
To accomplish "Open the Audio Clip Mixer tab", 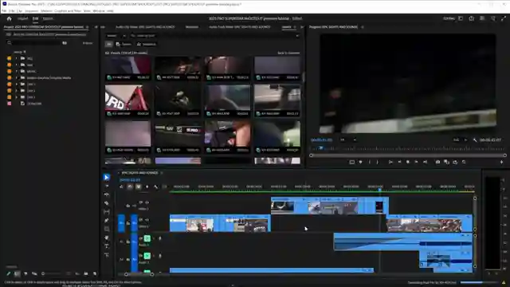I will (145, 27).
